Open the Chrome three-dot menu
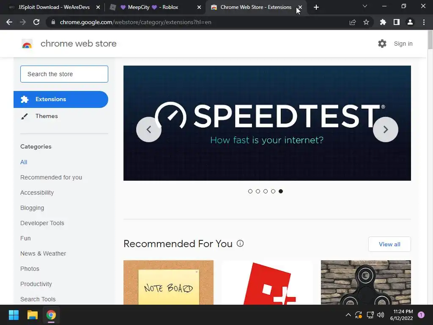Viewport: 433px width, 325px height. (424, 22)
